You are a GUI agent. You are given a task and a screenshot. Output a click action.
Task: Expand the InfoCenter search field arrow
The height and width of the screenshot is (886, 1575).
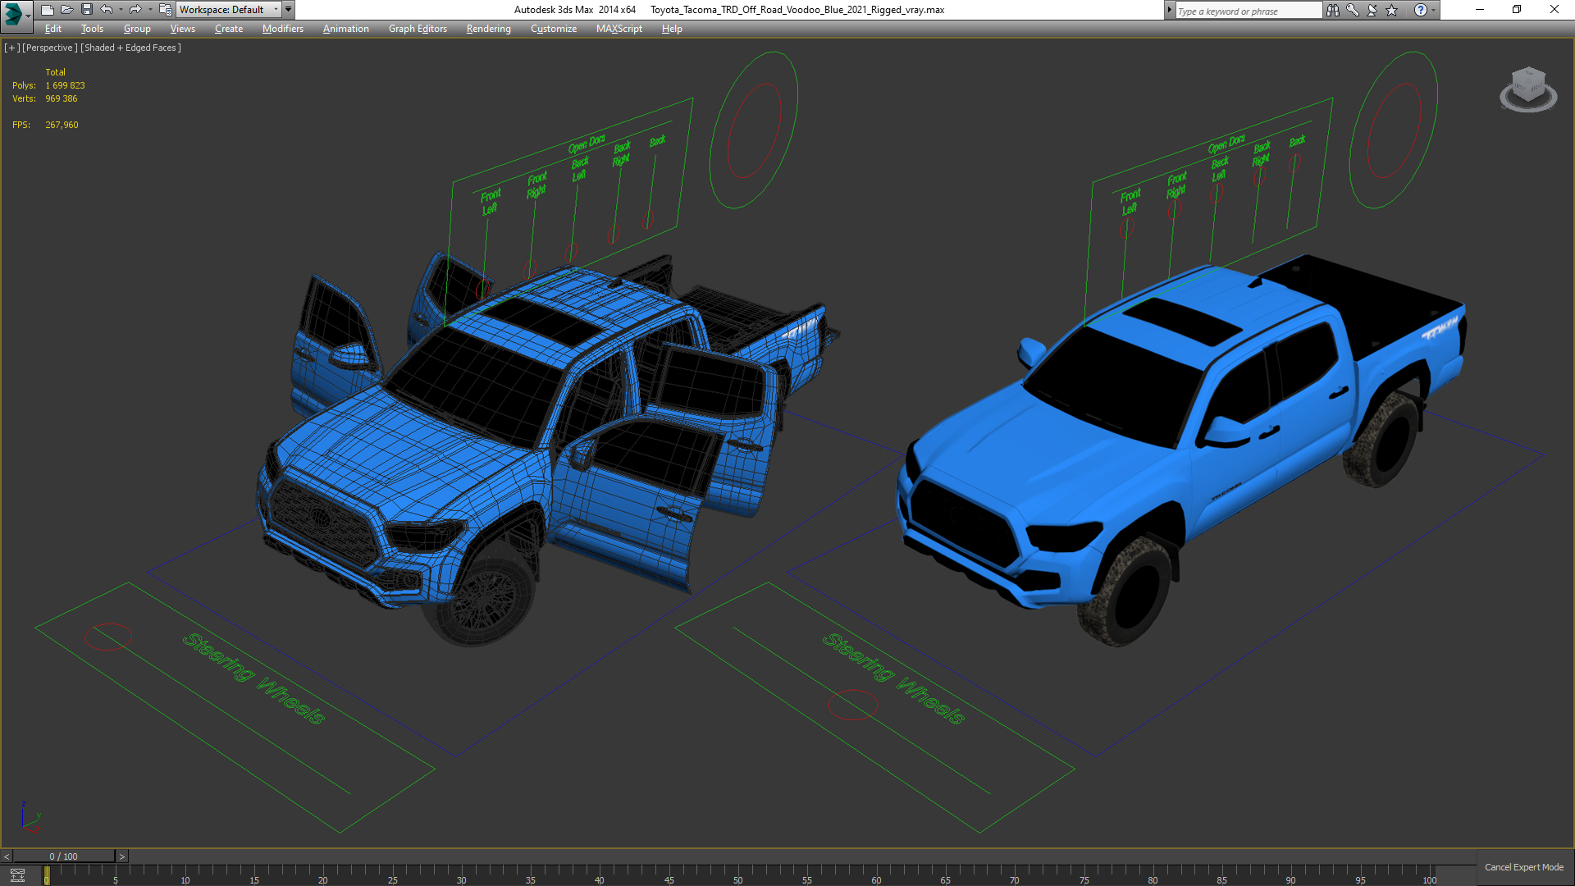(x=1170, y=10)
